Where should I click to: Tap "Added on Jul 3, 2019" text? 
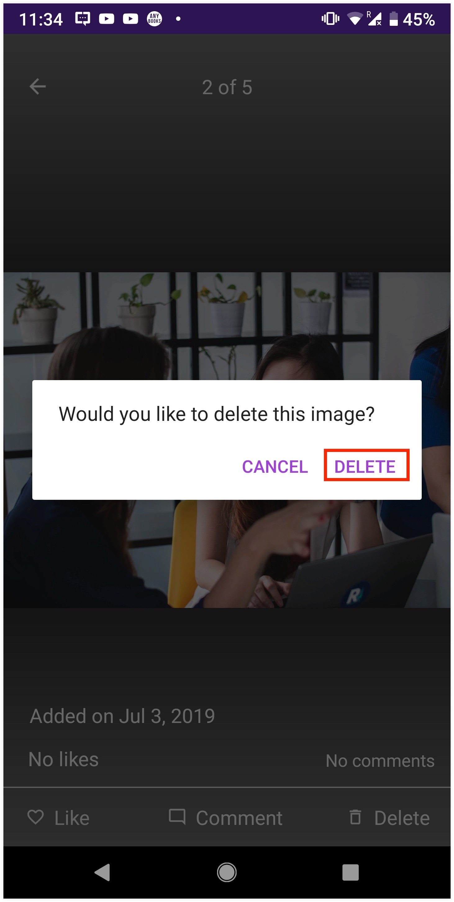point(122,716)
